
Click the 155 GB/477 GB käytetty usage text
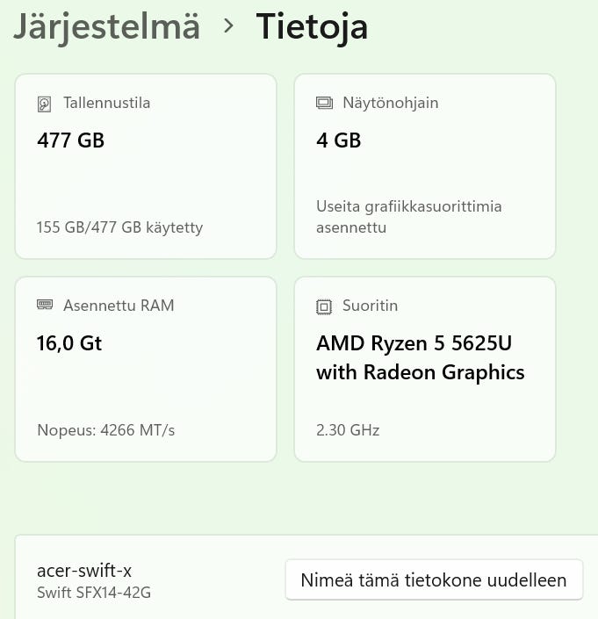click(x=119, y=227)
